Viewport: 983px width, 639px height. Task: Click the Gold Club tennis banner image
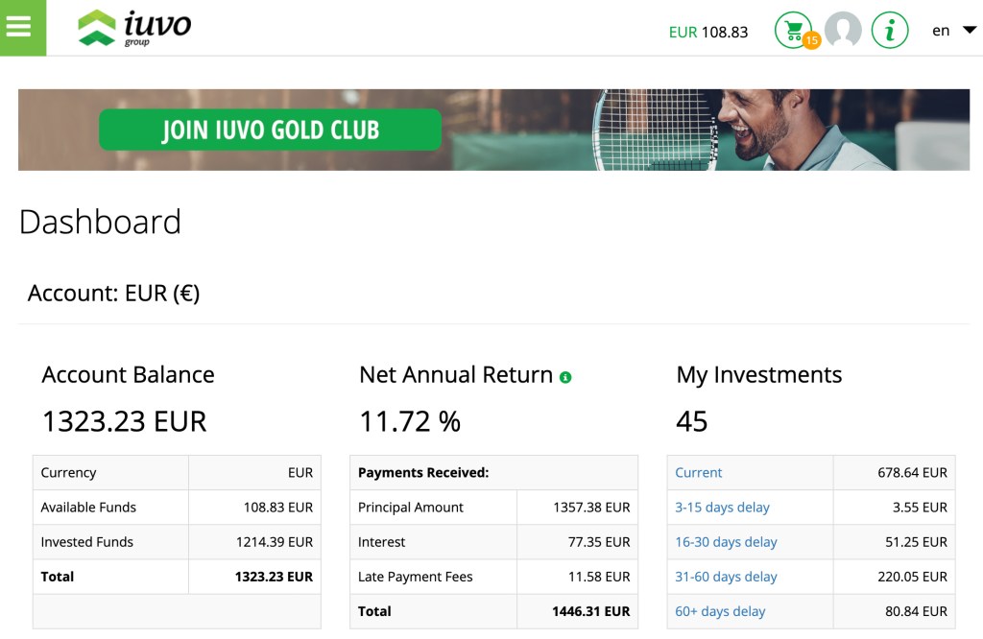point(672,130)
